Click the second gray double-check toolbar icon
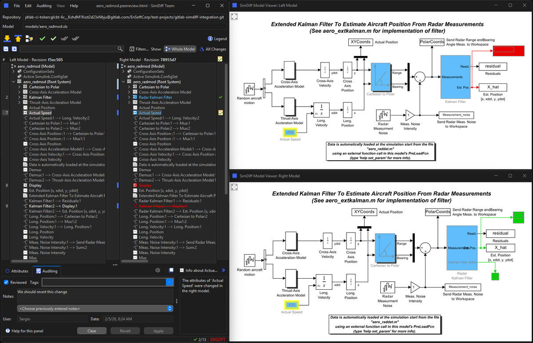Image resolution: width=533 pixels, height=343 pixels. click(x=76, y=39)
